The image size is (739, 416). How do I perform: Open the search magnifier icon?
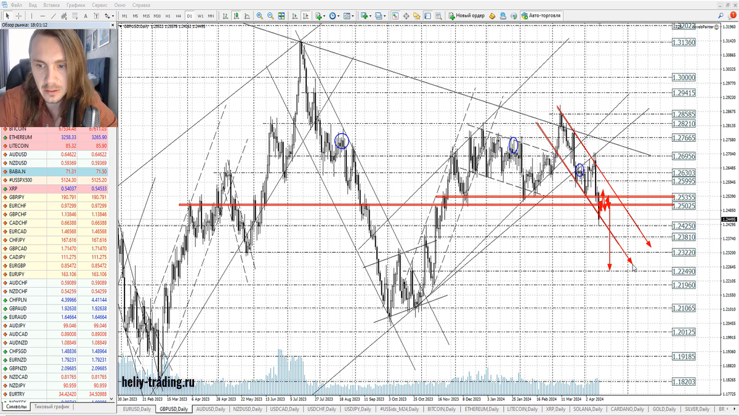721,15
